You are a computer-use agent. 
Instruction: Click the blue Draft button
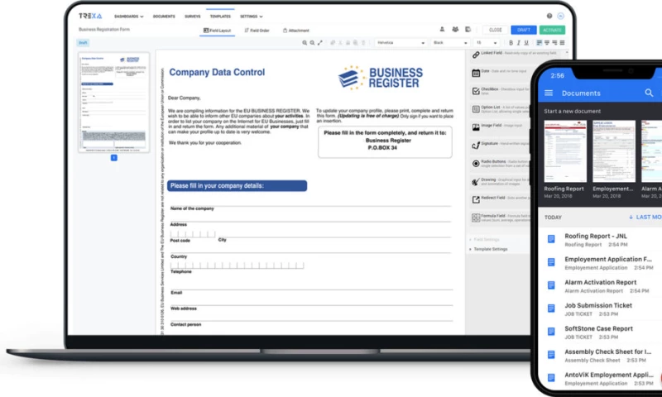(524, 30)
